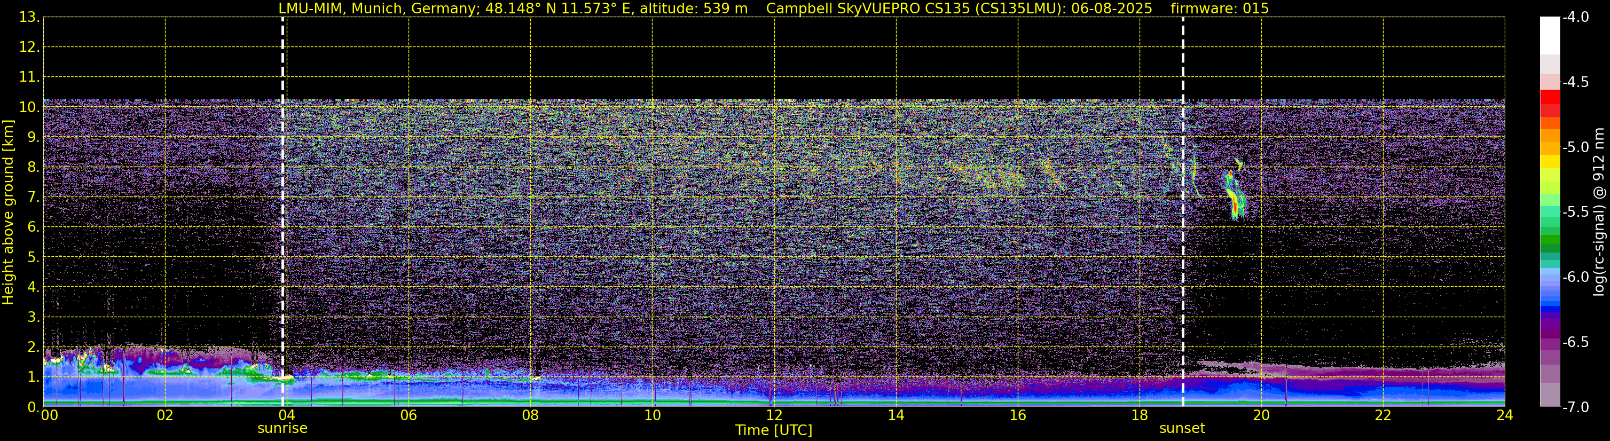Click the time-axis tick label "14"
This screenshot has width=1610, height=441.
tap(896, 416)
